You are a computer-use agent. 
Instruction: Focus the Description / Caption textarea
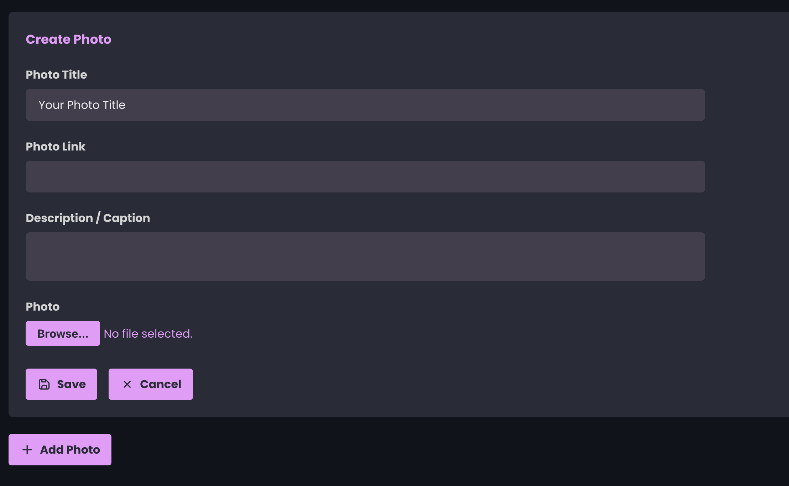tap(365, 257)
